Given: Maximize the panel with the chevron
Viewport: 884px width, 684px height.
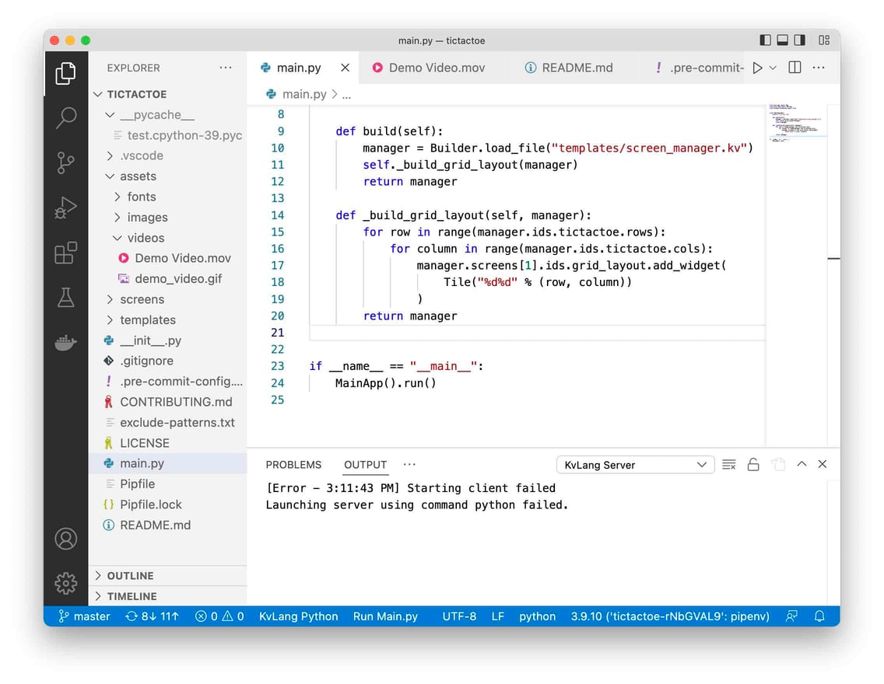Looking at the screenshot, I should coord(802,464).
